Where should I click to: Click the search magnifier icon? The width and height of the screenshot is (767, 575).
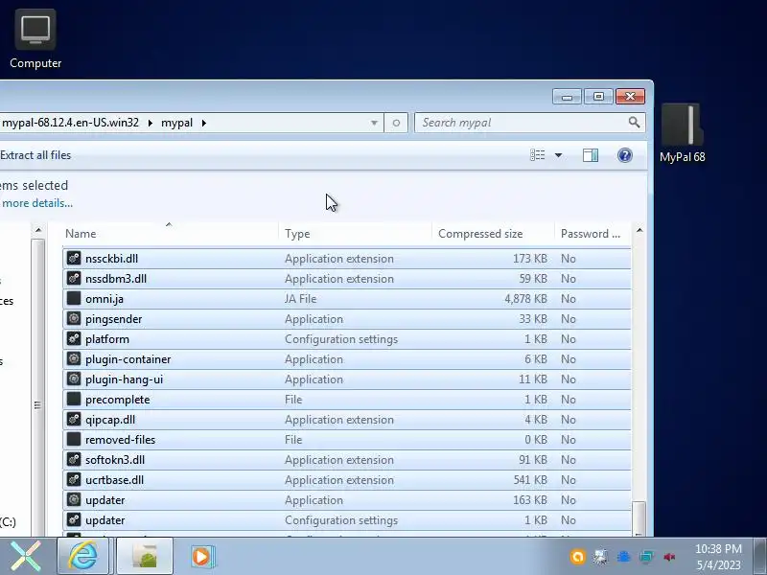pyautogui.click(x=634, y=123)
